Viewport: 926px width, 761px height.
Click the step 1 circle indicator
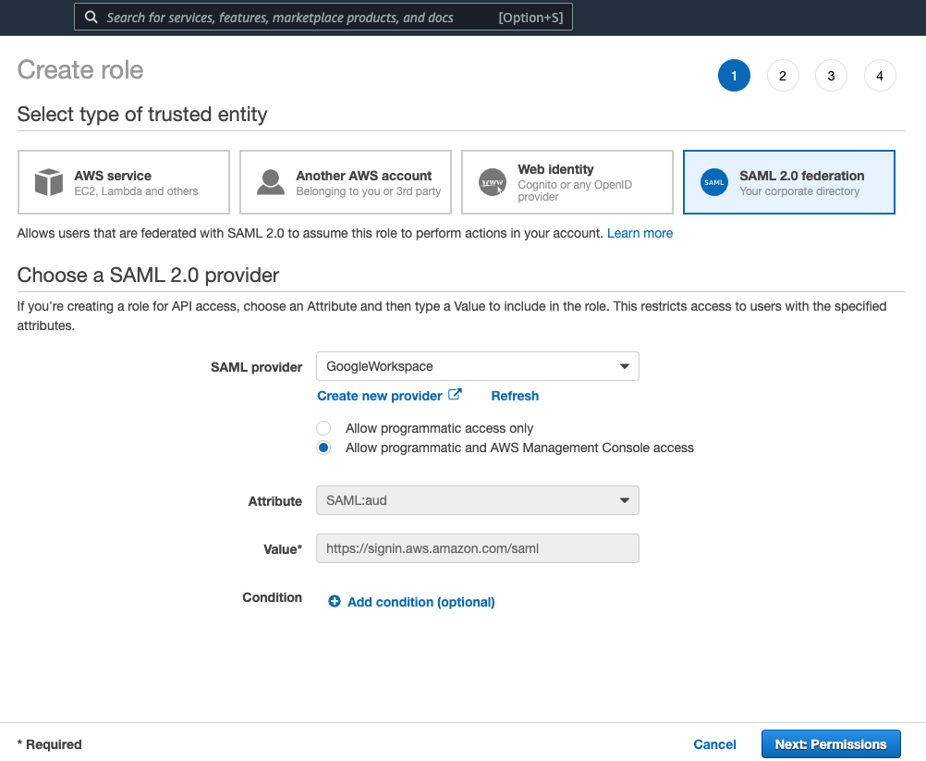[x=734, y=75]
